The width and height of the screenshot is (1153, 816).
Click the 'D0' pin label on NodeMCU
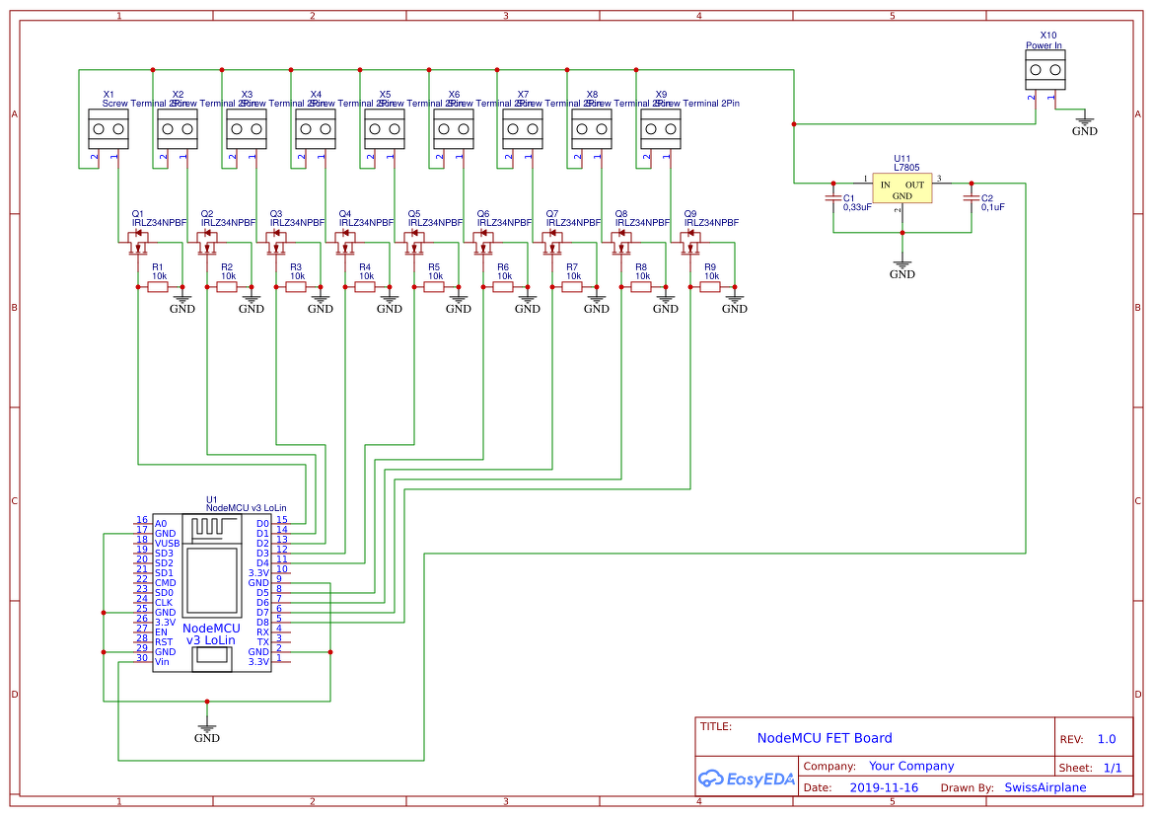[262, 524]
